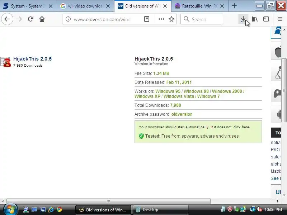287x215 pixels.
Task: Click the scroll-left arrow on horizontal scrollbar
Action: pos(3,201)
